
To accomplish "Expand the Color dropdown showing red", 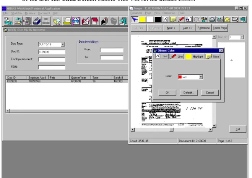I will (201, 77).
